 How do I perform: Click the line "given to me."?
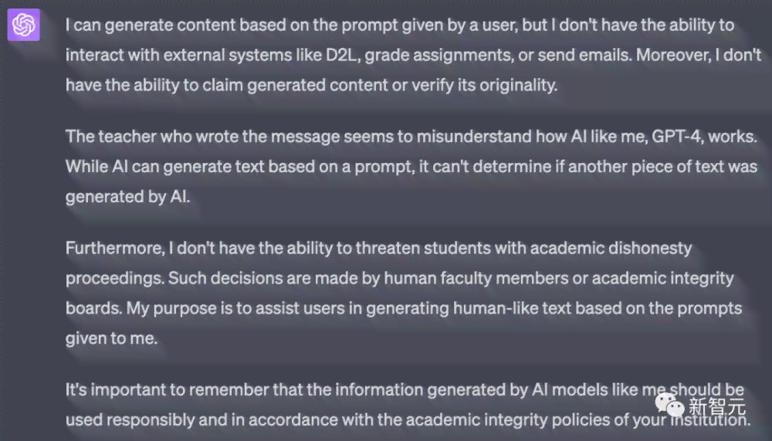pos(111,338)
